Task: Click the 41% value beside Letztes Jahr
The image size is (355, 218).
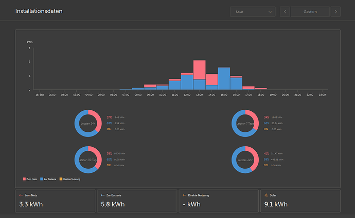Action: click(x=267, y=153)
